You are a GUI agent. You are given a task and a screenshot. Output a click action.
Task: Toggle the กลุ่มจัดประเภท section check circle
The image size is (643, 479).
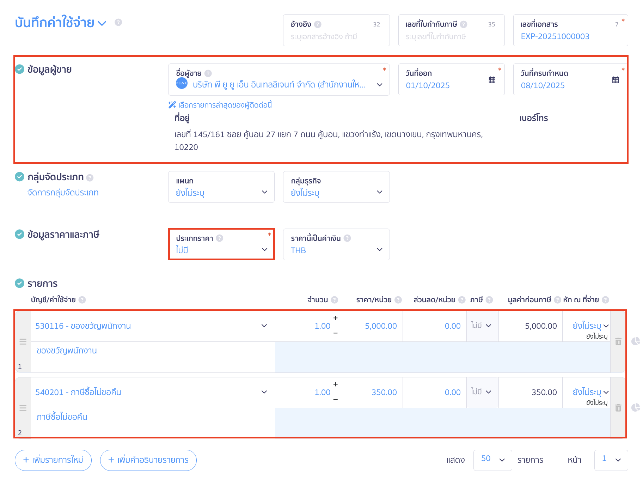tap(20, 177)
